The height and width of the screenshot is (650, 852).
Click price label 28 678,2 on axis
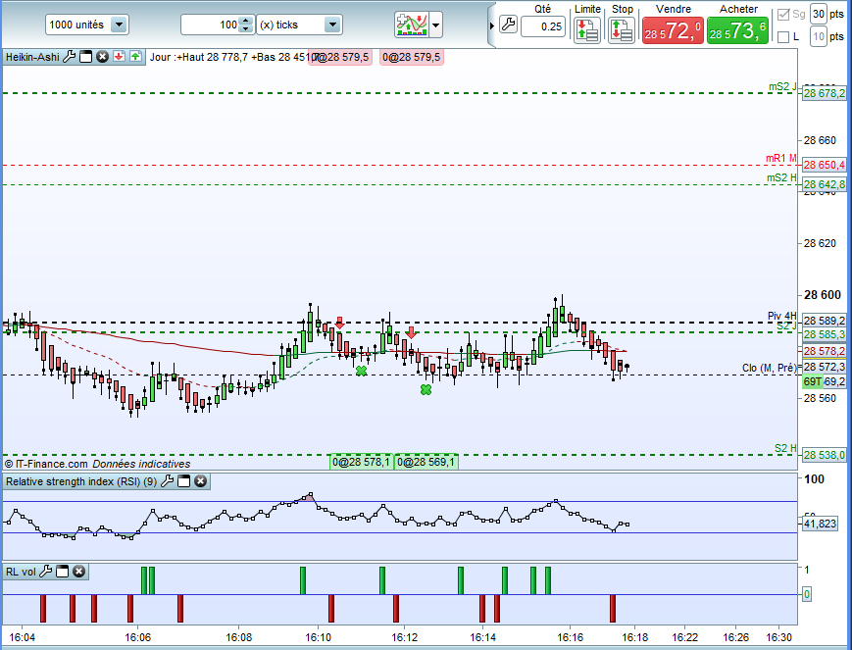click(825, 93)
